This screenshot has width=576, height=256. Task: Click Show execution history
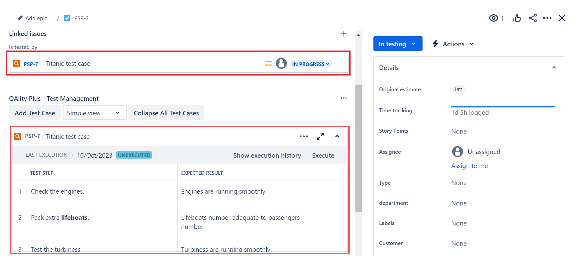267,156
